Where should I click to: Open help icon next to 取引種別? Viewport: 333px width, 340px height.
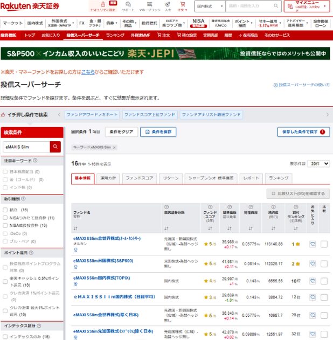pos(23,199)
